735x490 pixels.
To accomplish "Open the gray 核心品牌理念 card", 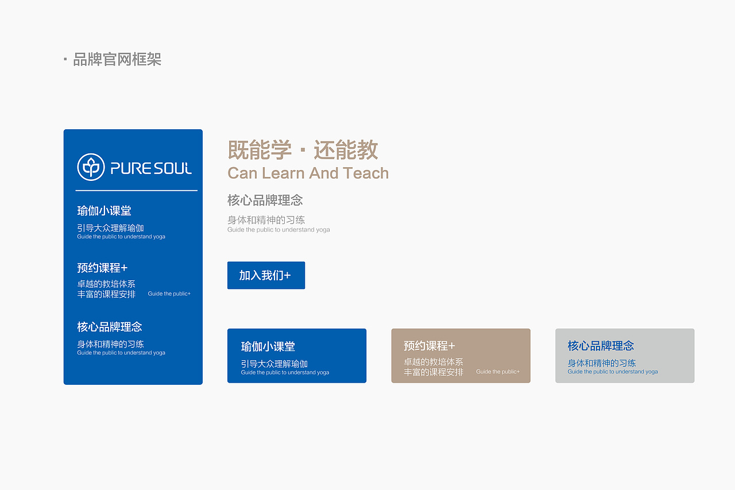I will tap(625, 356).
